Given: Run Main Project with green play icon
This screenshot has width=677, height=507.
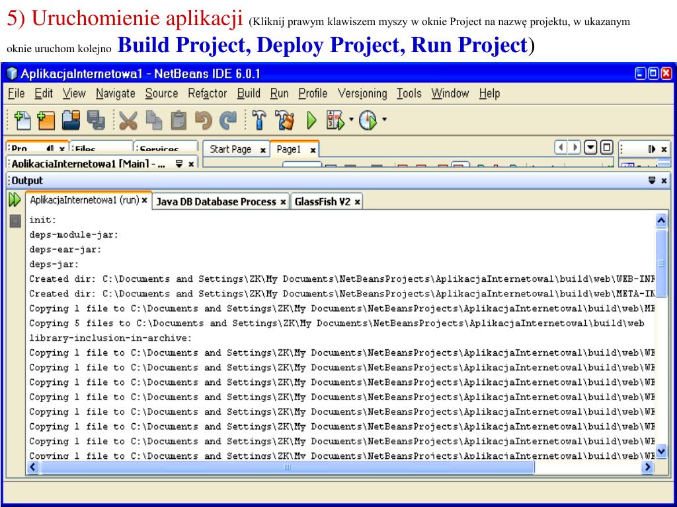Looking at the screenshot, I should click(x=312, y=120).
